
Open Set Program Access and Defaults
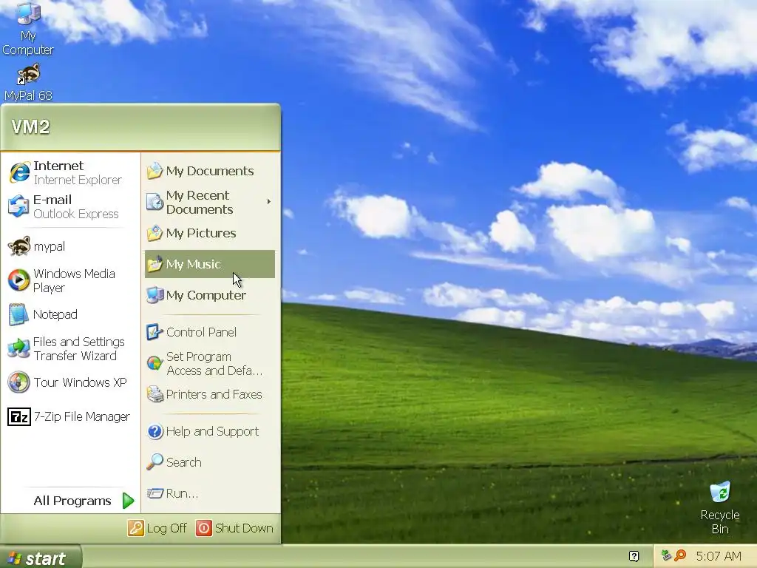coord(210,363)
